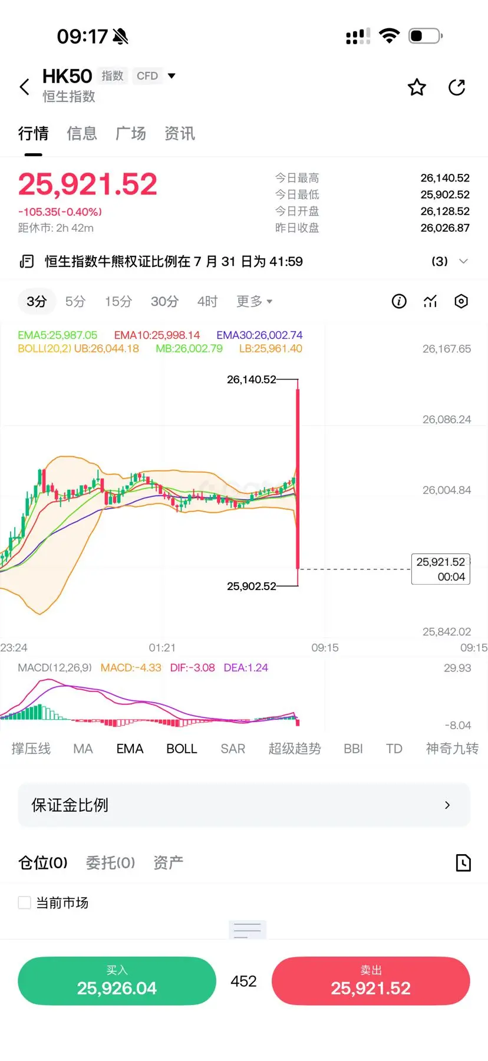Open chart settings hexagon icon
This screenshot has width=488, height=1061.
tap(461, 301)
